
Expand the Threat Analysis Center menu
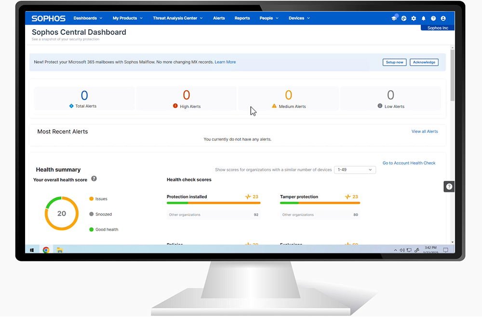tap(177, 18)
